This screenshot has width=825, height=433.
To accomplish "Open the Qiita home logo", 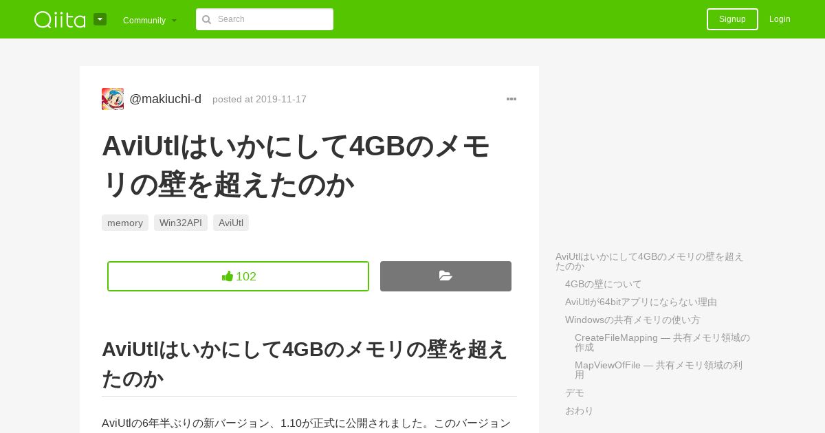I will [x=60, y=19].
